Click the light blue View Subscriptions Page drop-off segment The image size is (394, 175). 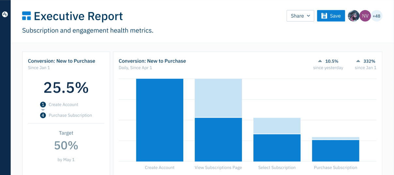coord(218,98)
